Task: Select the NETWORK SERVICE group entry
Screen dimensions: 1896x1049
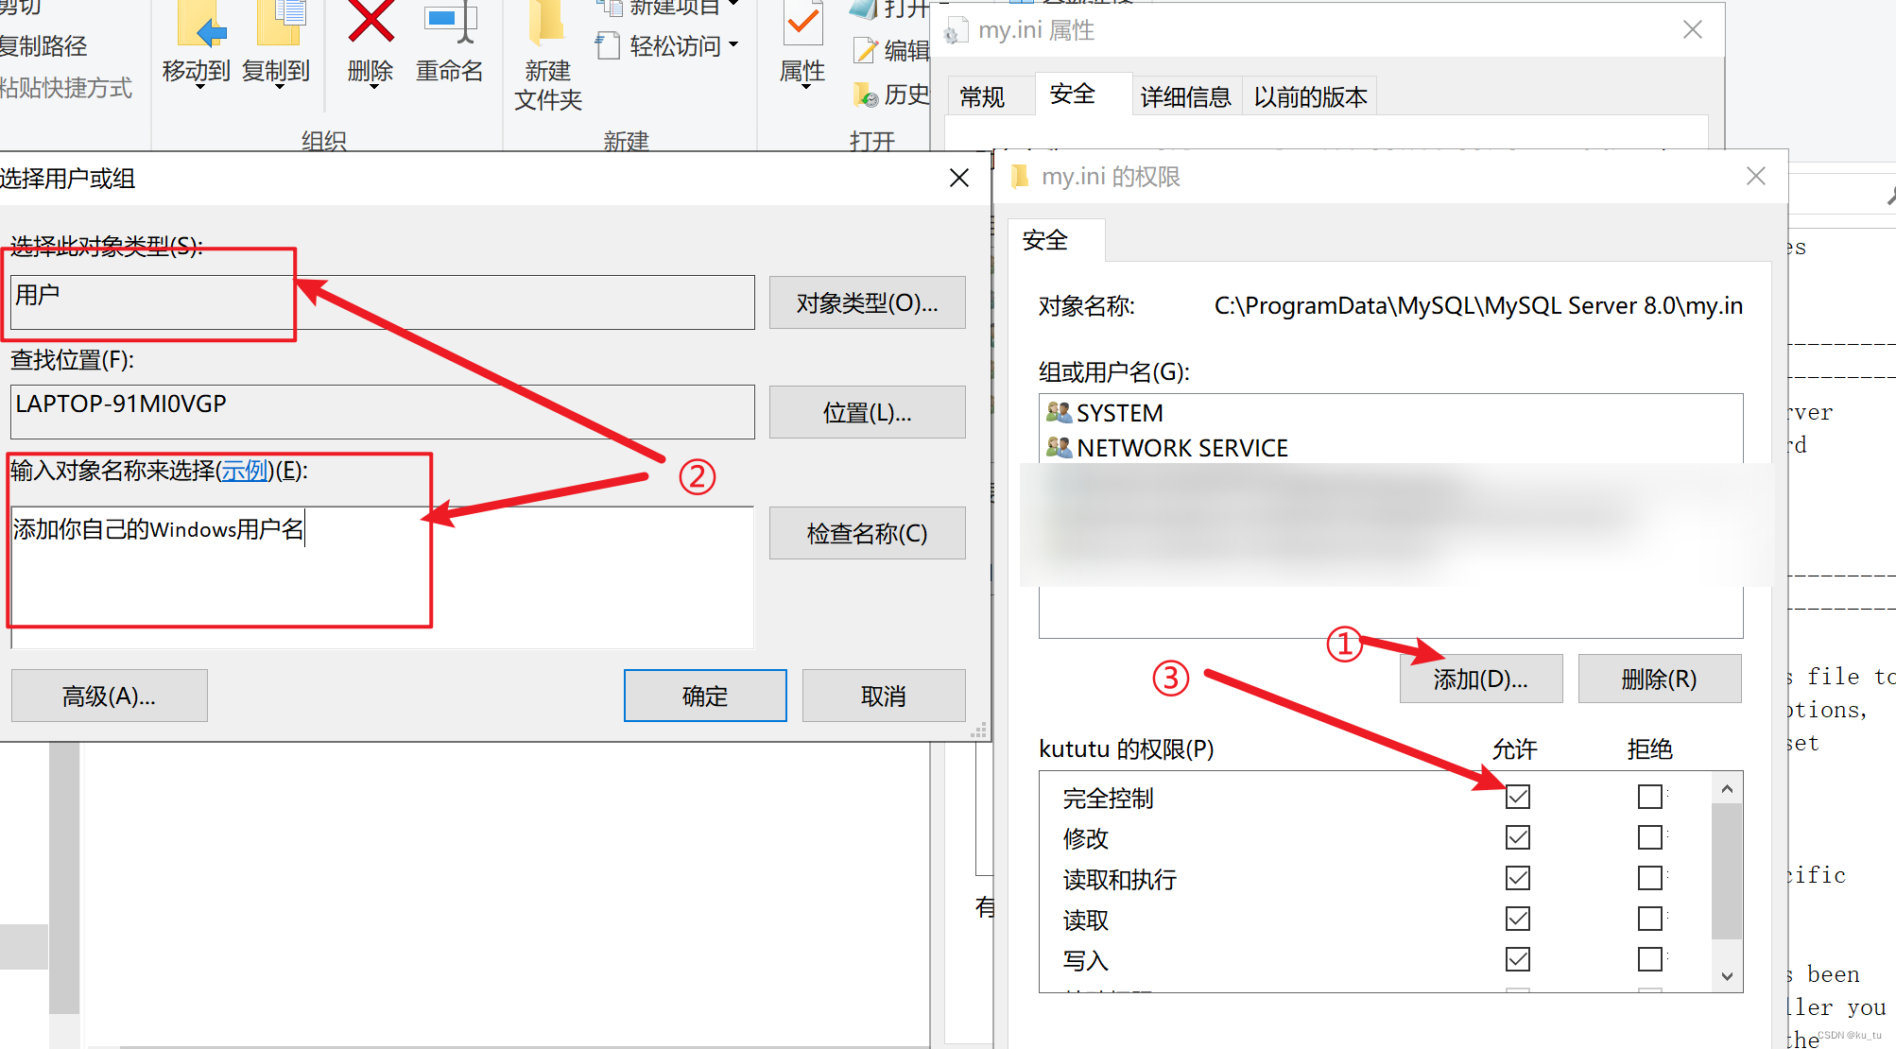Action: pos(1181,448)
